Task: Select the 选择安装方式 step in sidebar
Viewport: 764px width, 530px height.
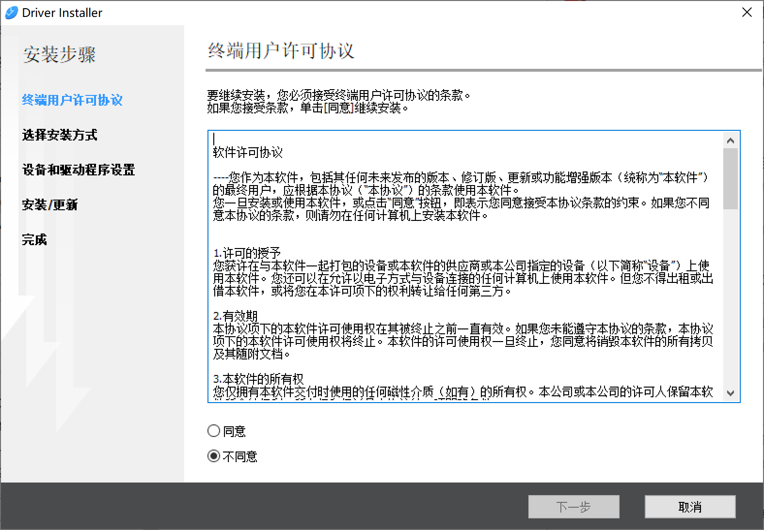Action: pyautogui.click(x=60, y=135)
